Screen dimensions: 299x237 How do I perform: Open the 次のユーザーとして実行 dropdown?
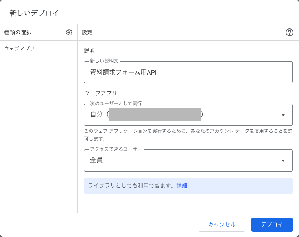point(188,114)
